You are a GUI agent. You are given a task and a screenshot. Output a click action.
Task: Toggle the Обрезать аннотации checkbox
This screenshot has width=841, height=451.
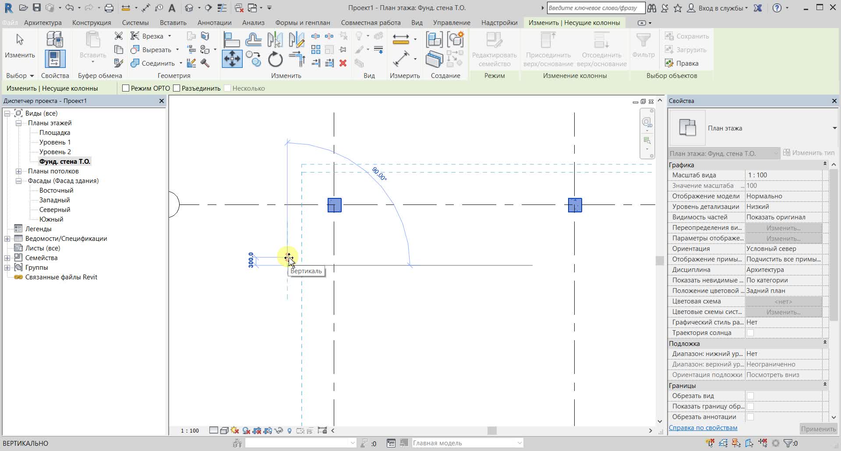(750, 417)
